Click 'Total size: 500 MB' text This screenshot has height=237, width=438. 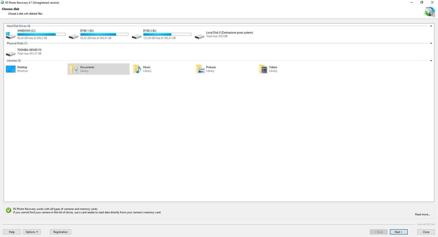pyautogui.click(x=217, y=36)
